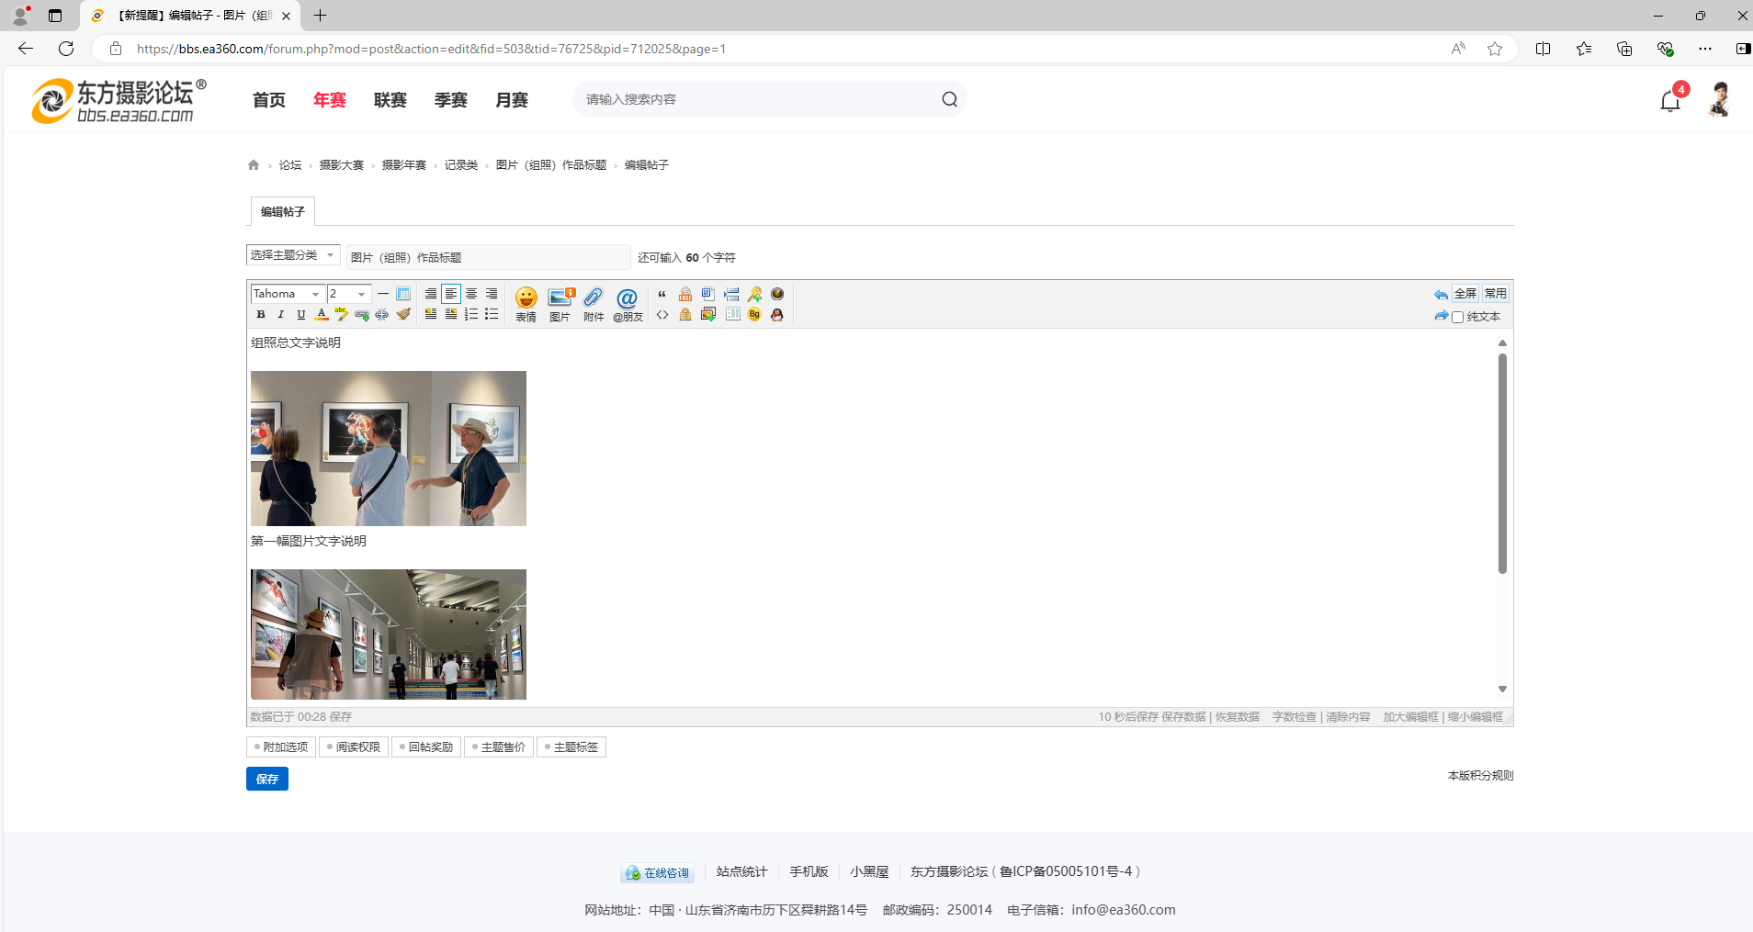The height and width of the screenshot is (932, 1753).
Task: Expand the 阅读权限 section
Action: pyautogui.click(x=354, y=747)
